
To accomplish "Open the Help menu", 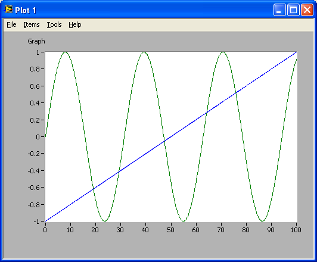I will 75,24.
